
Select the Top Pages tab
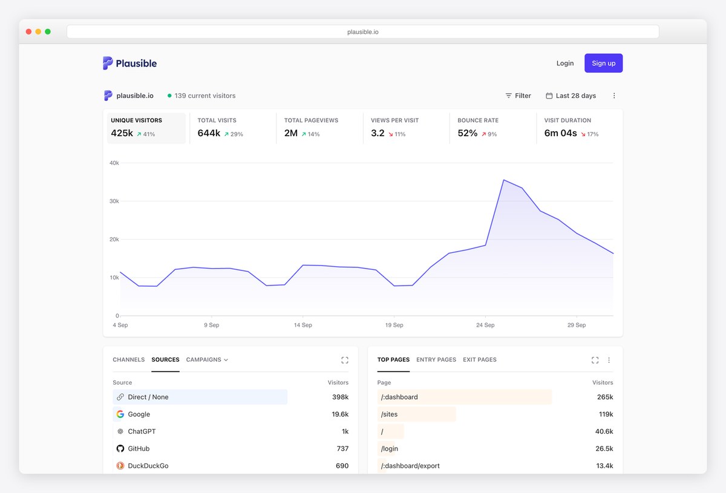tap(394, 360)
